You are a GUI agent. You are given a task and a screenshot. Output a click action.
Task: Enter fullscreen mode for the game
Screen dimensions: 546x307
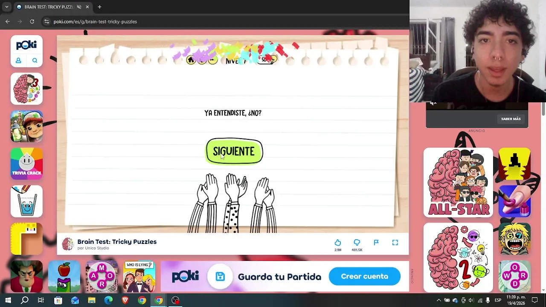tap(395, 243)
